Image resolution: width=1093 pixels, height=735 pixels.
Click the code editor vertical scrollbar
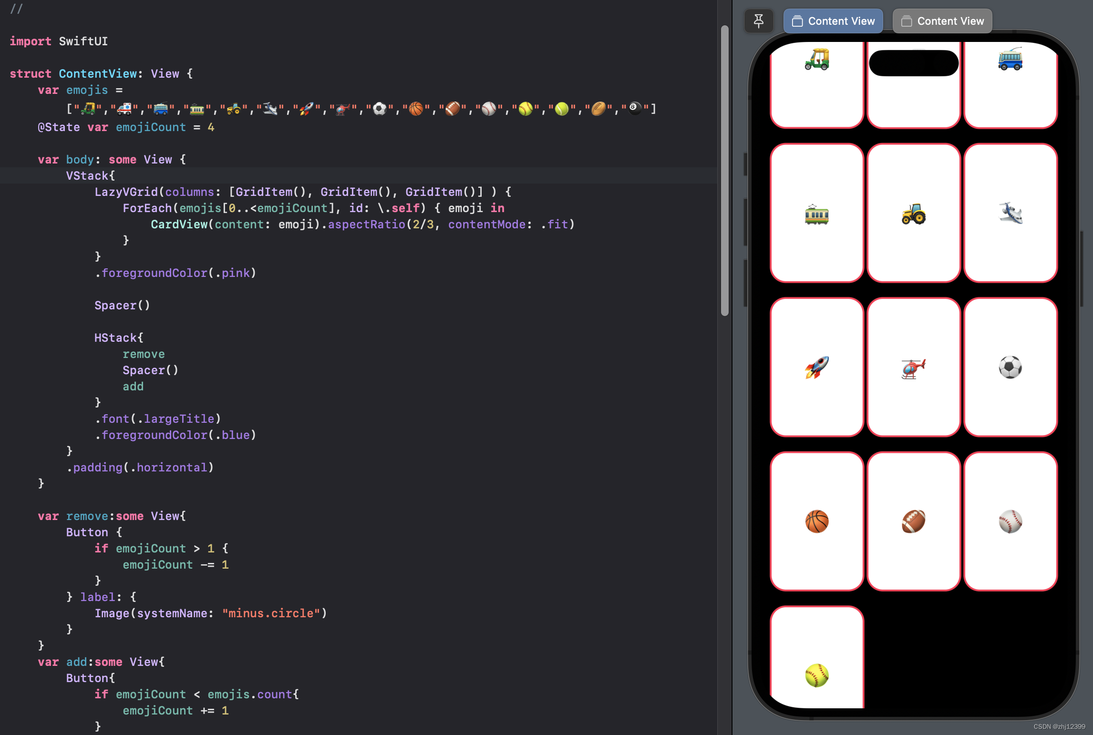point(725,171)
